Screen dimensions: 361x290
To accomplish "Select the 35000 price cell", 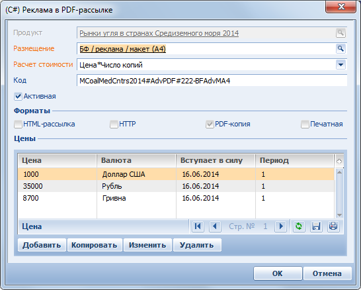I will click(58, 186).
